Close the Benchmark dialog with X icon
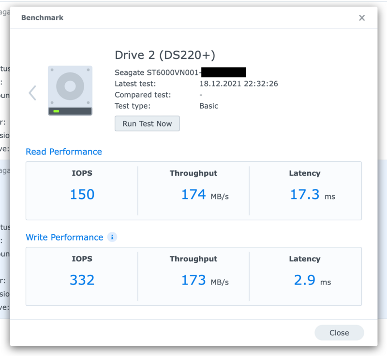Viewport: 387px width, 356px height. click(x=361, y=18)
